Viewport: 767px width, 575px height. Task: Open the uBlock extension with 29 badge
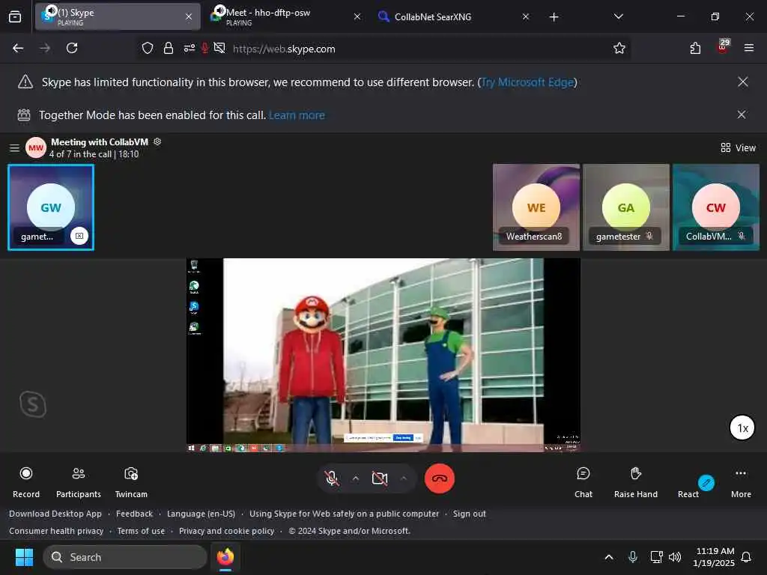(x=722, y=47)
